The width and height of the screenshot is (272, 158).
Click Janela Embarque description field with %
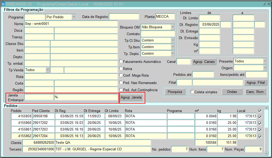[86, 97]
